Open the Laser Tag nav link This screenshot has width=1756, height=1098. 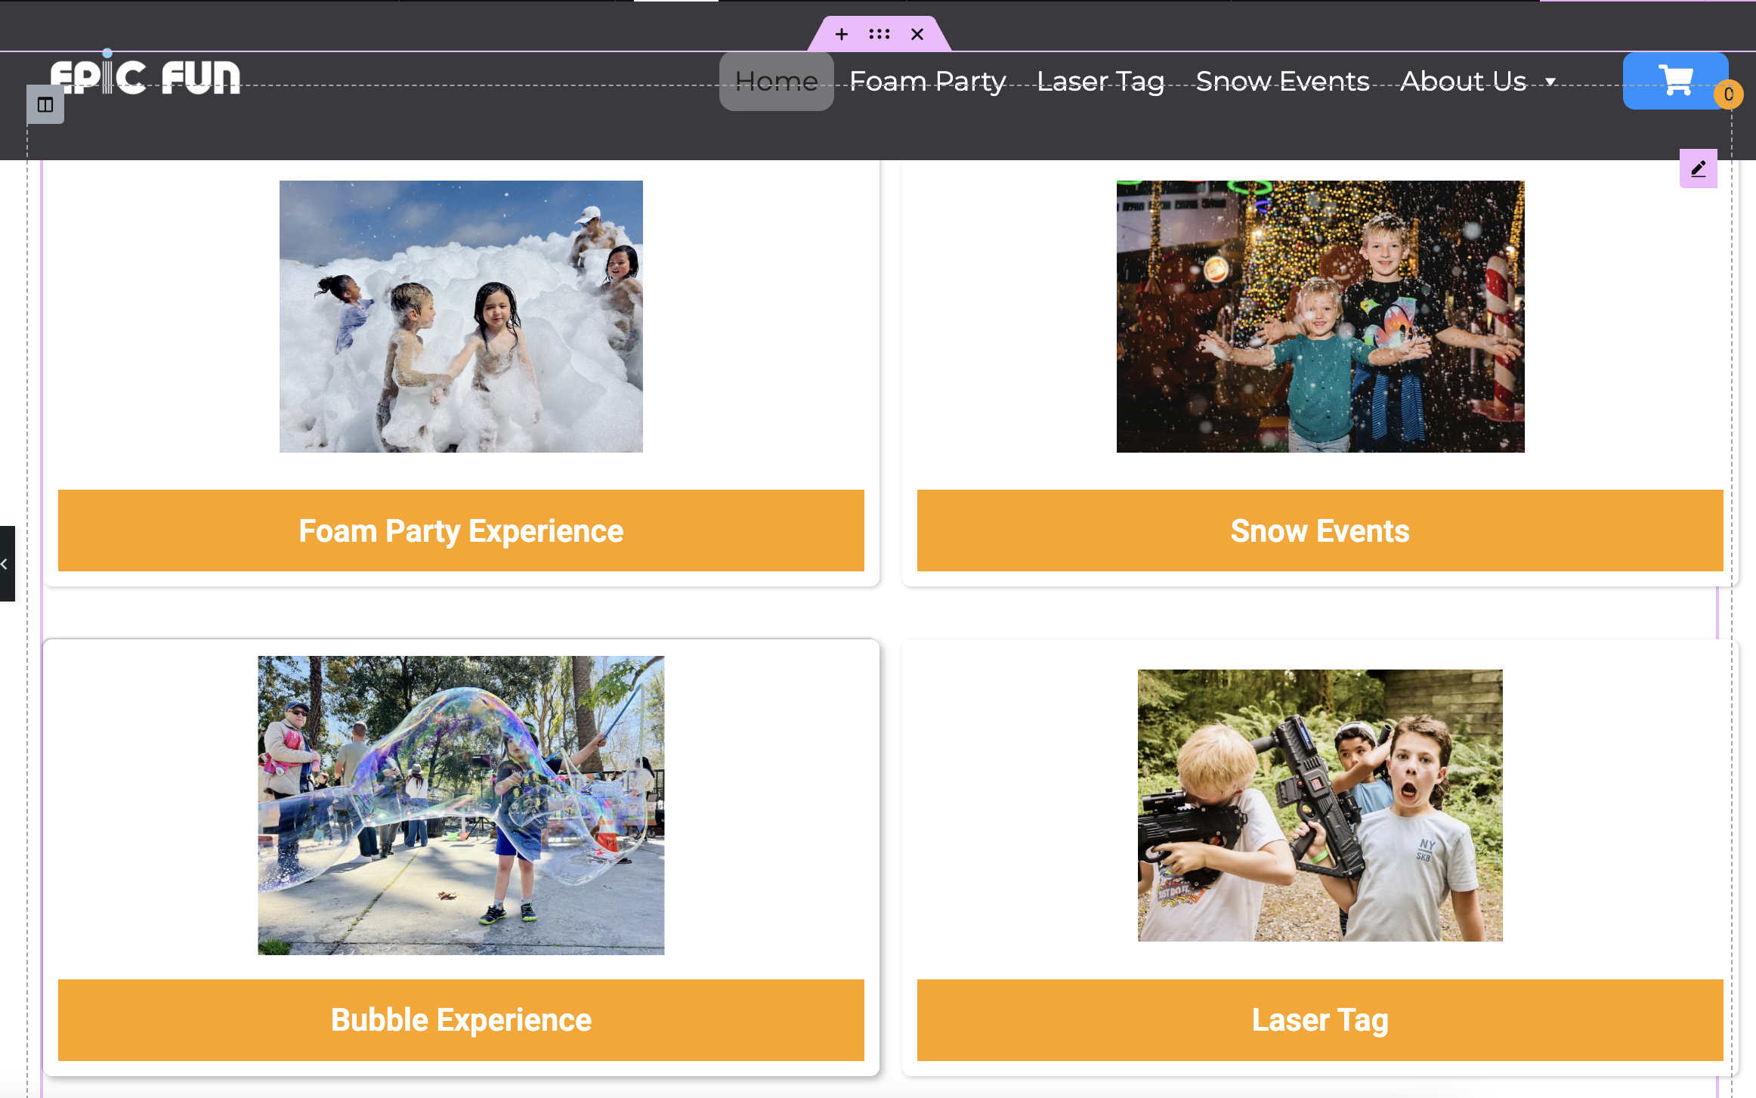pyautogui.click(x=1100, y=81)
